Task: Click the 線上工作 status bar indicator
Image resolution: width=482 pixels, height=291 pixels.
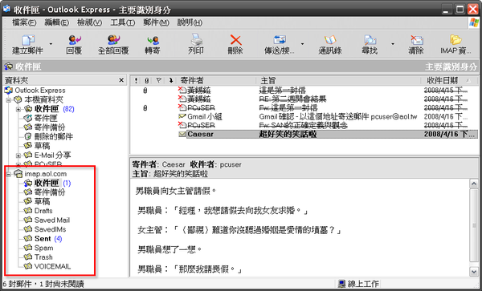Action: click(358, 283)
